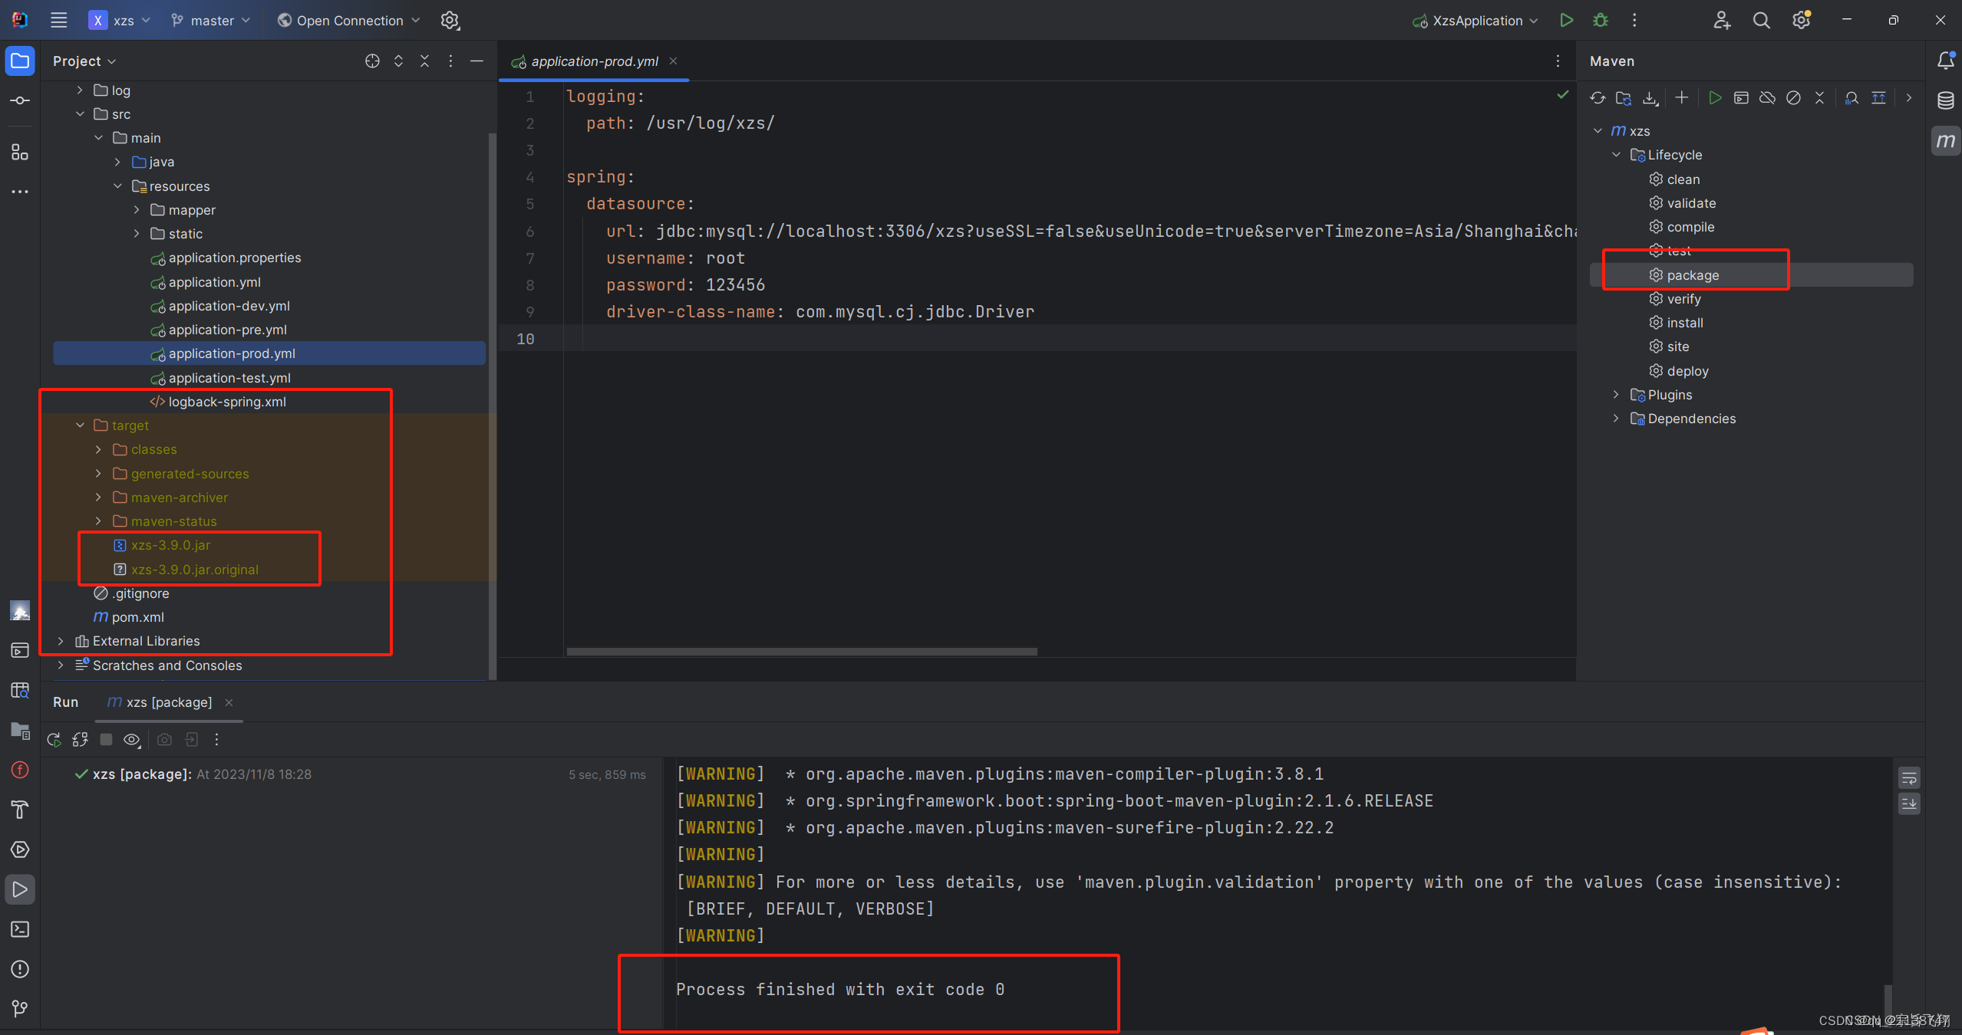The height and width of the screenshot is (1035, 1962).
Task: Close the xzs [package] run tab
Action: [x=229, y=702]
